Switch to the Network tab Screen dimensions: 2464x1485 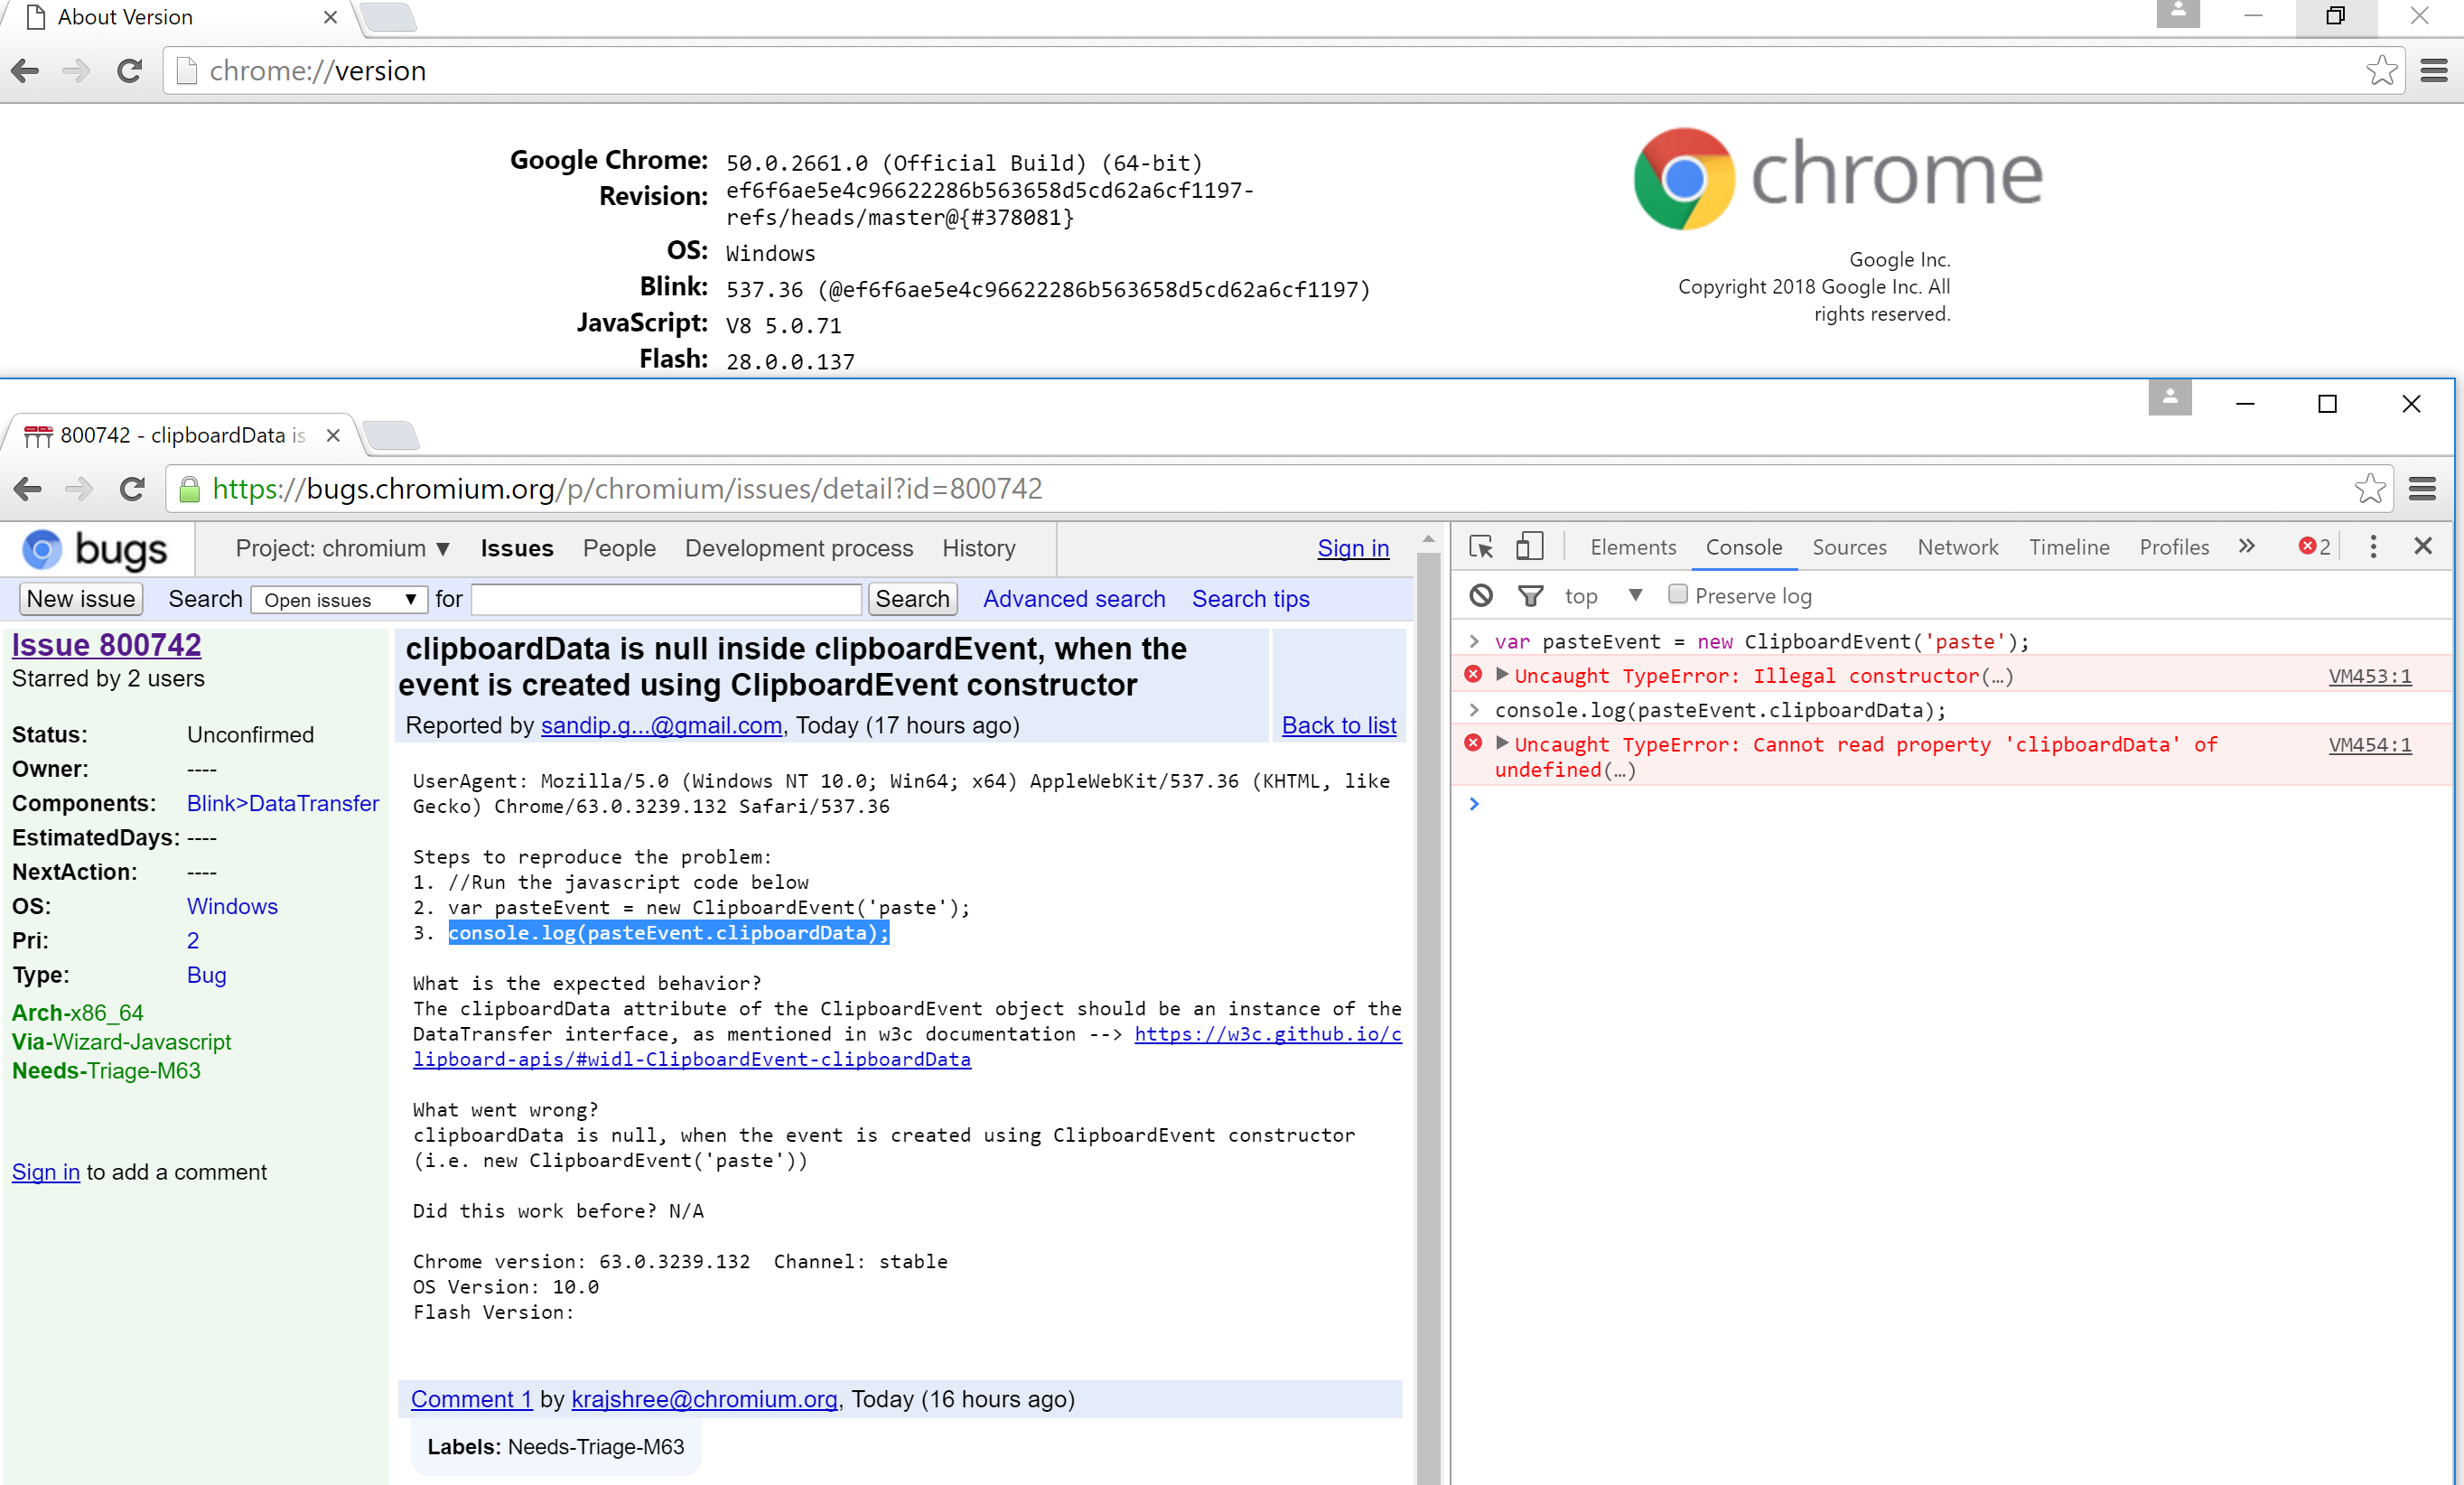pyautogui.click(x=1957, y=547)
